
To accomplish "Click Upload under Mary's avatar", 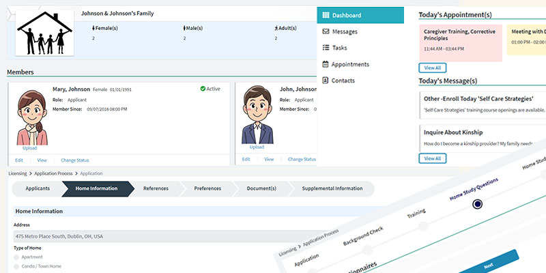I will [29, 148].
